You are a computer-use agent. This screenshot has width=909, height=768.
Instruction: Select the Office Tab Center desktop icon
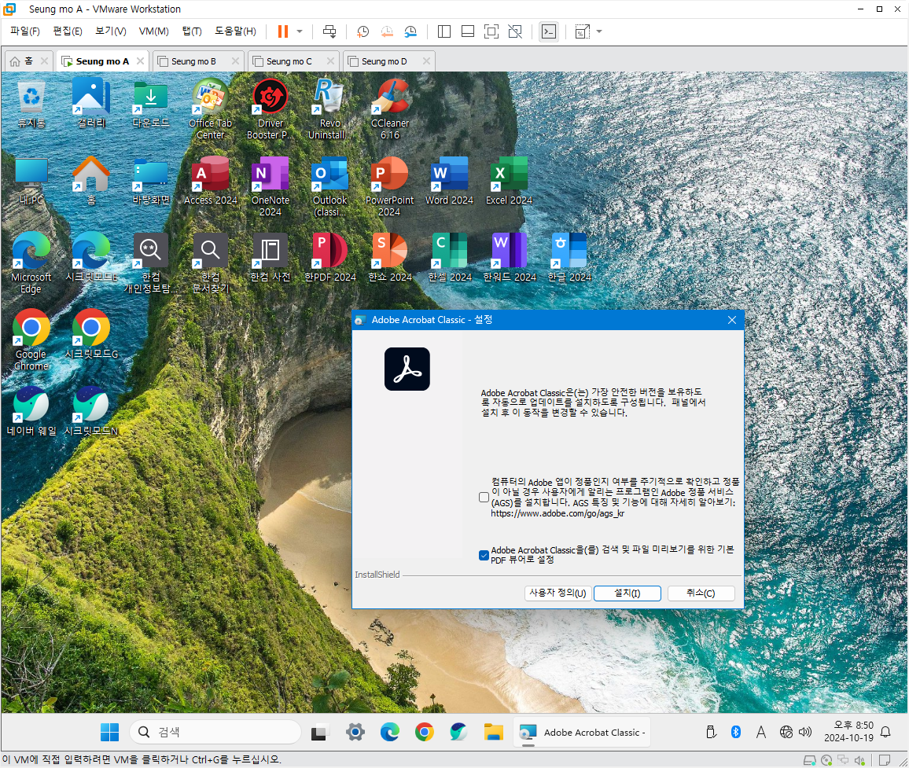211,110
